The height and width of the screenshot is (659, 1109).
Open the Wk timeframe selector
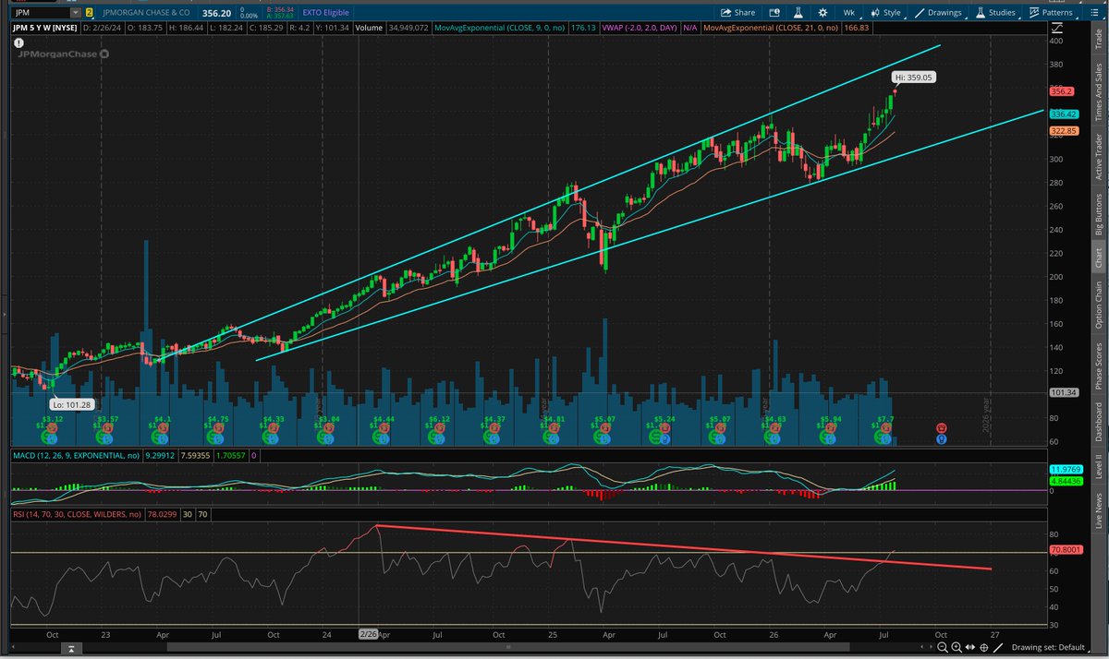tap(849, 13)
